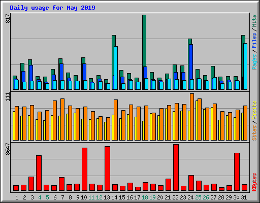Click day label 20 on the x-axis
This screenshot has height=203, width=260.
click(x=160, y=197)
